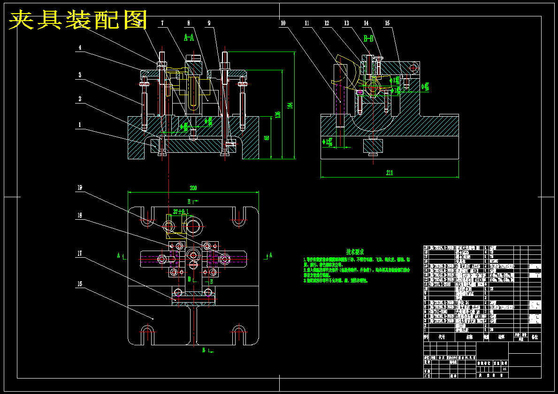Select the 211 length dimension text

(390, 173)
